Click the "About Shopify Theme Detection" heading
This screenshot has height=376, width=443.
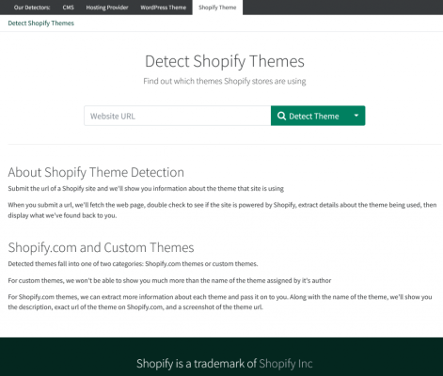pos(96,172)
